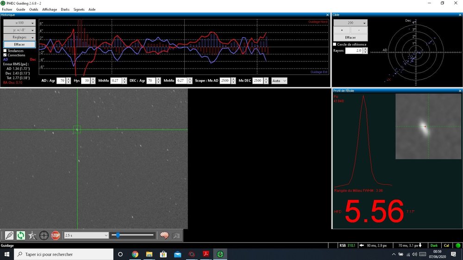The height and width of the screenshot is (260, 463).
Task: Open the Affichage menu
Action: [x=50, y=9]
